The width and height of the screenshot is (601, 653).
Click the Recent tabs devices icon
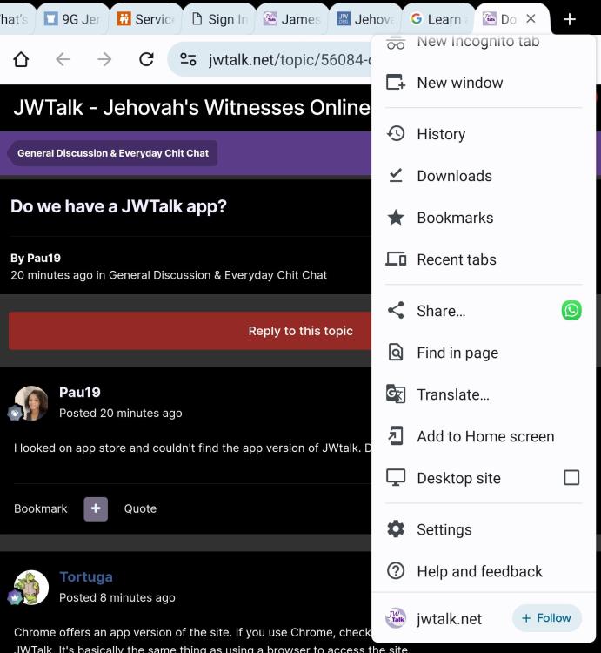(396, 259)
